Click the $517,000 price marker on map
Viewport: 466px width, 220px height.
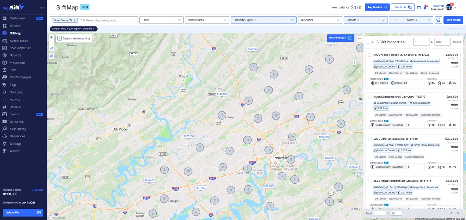[x=200, y=188]
